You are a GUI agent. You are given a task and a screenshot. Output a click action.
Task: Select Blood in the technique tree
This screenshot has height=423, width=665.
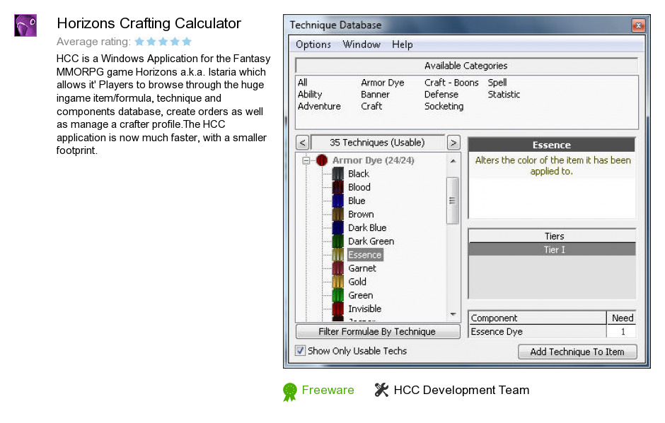click(359, 187)
